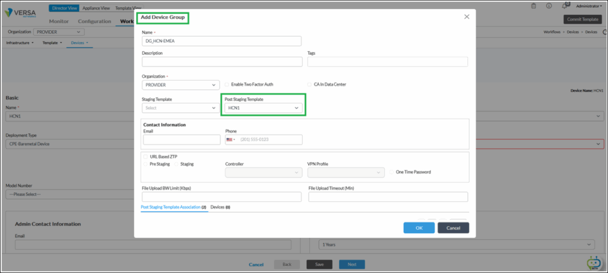
Task: Open the Organization dropdown in the dialog
Action: coord(180,85)
